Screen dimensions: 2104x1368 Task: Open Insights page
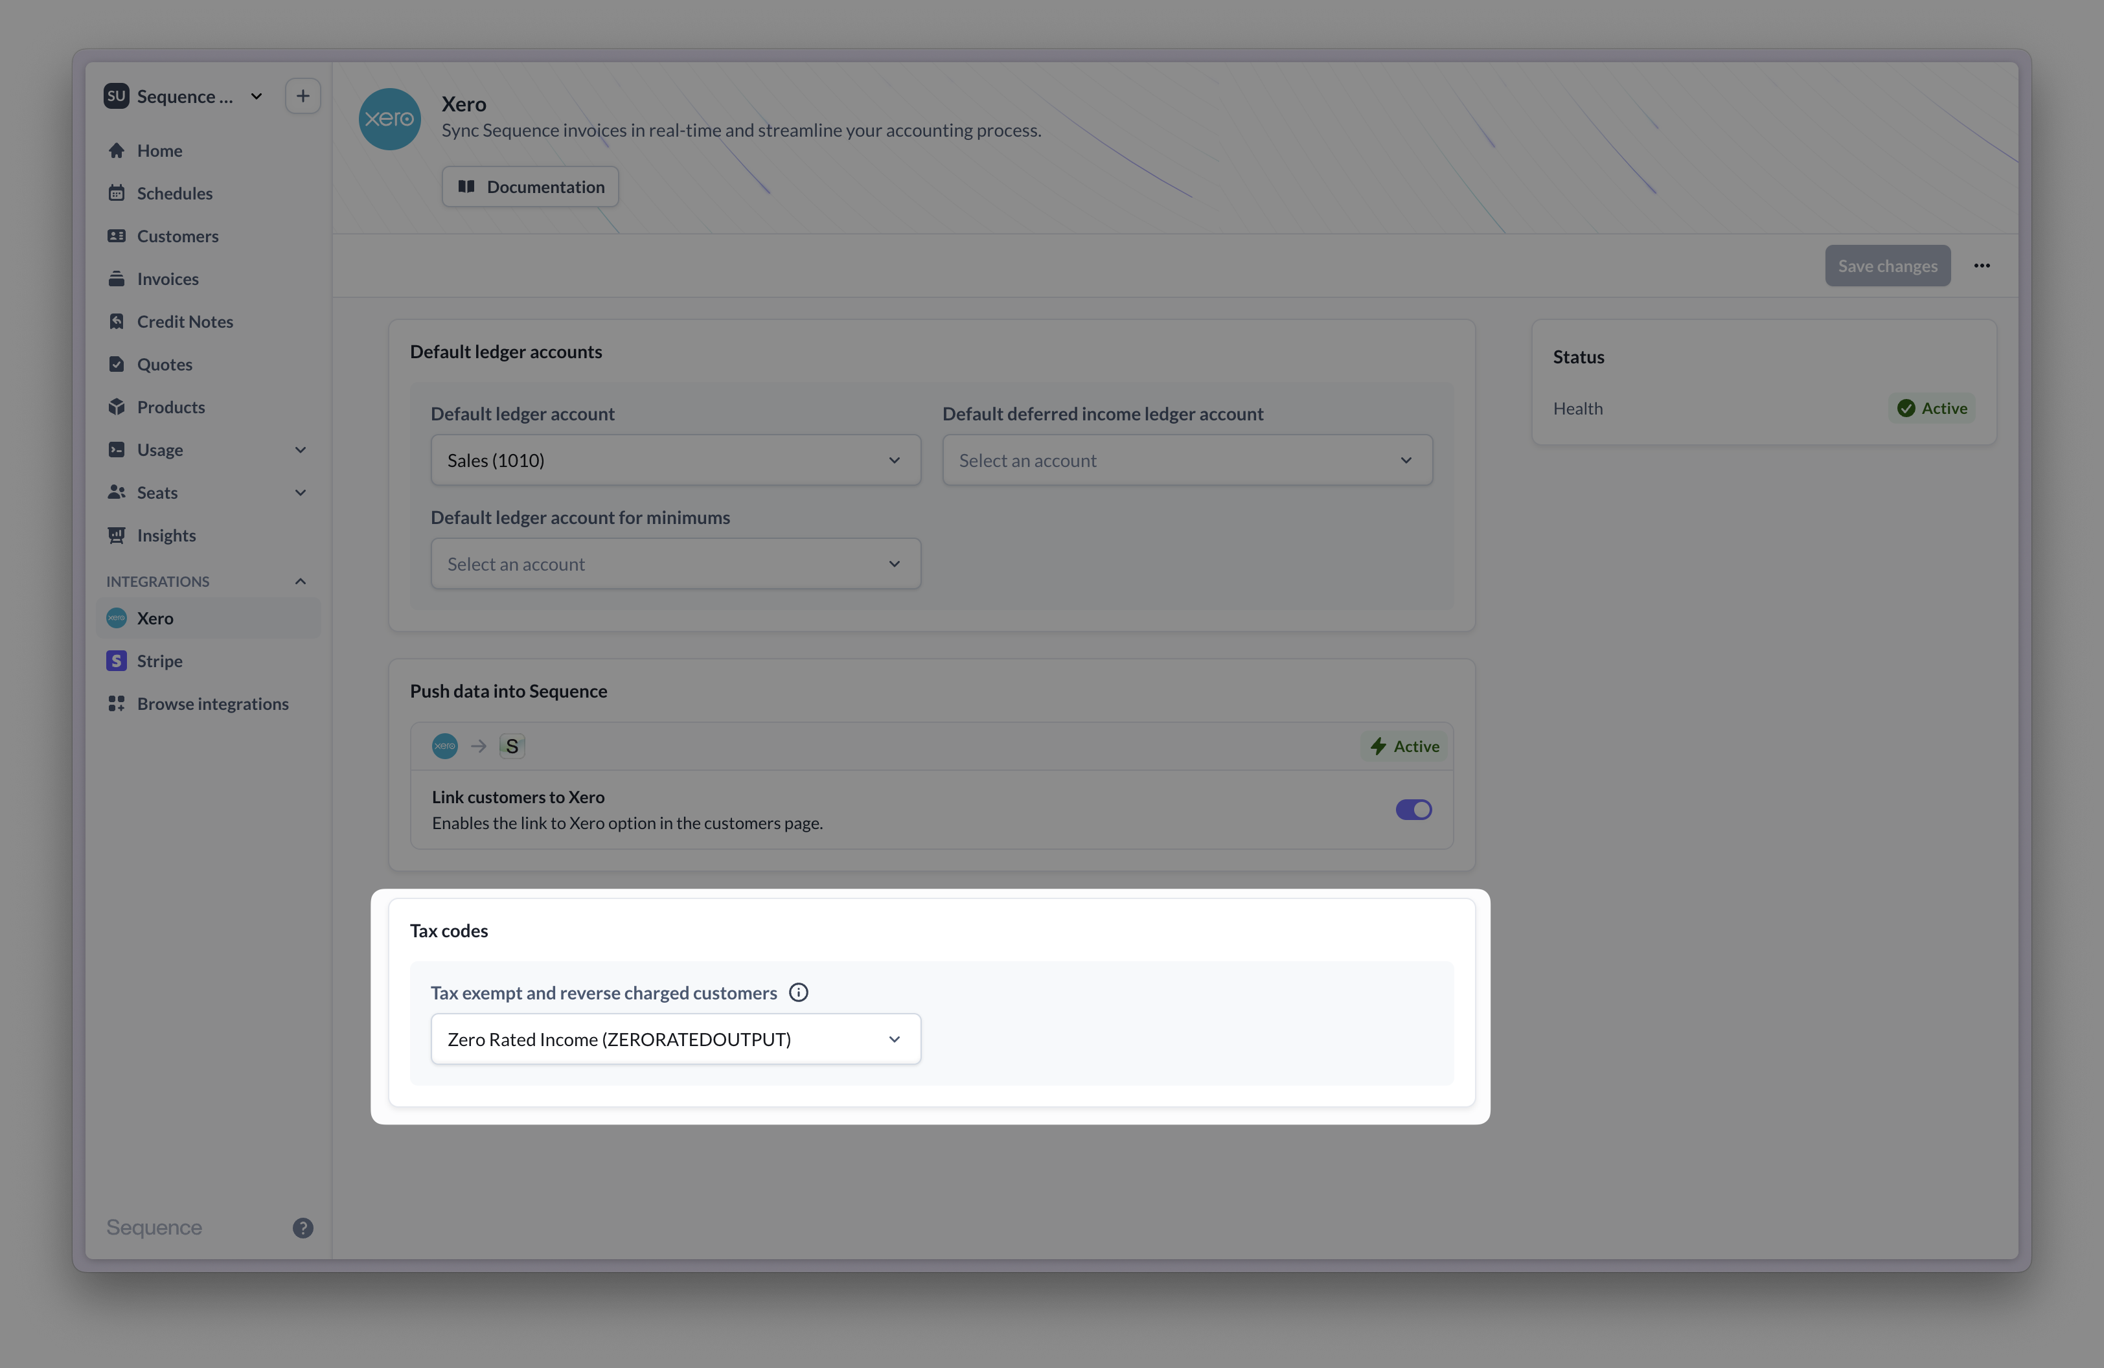208,536
